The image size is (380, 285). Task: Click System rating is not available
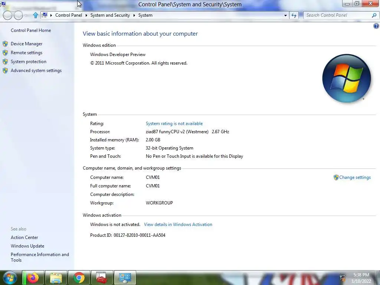pyautogui.click(x=174, y=124)
